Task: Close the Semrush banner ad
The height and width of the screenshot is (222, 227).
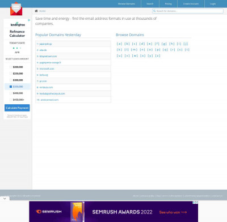Action: (197, 203)
